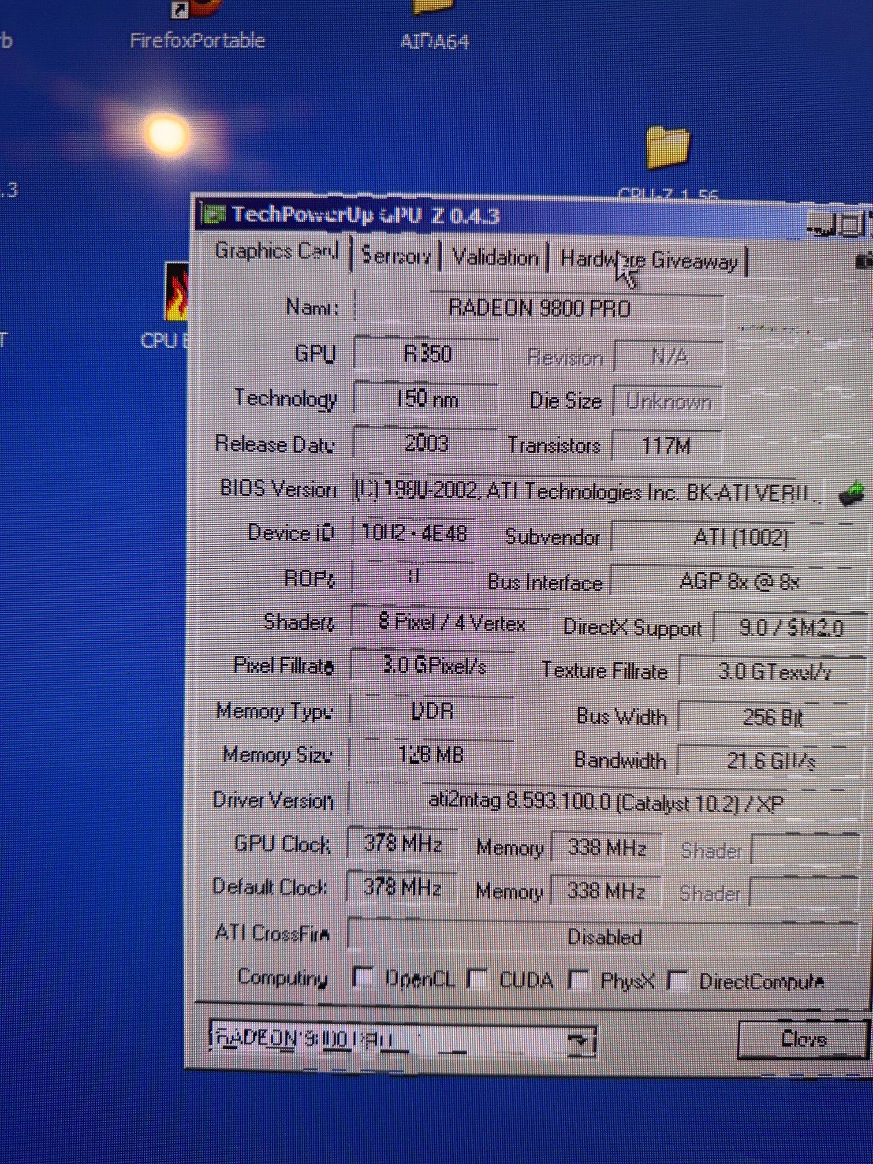Click the Memory Type field DDR
Screen dimensions: 873x1164
pos(432,711)
